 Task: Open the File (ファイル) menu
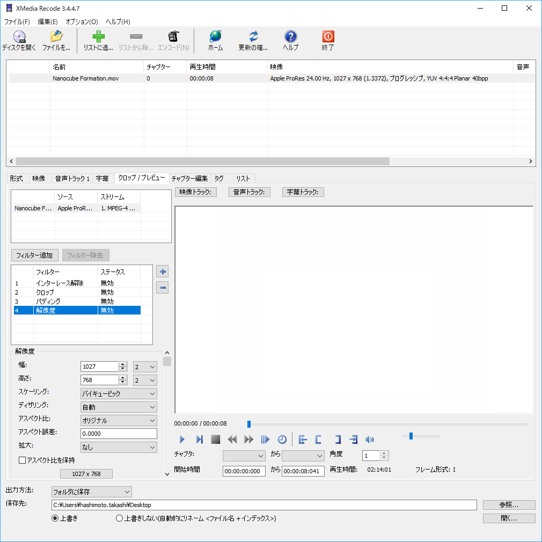pyautogui.click(x=17, y=21)
